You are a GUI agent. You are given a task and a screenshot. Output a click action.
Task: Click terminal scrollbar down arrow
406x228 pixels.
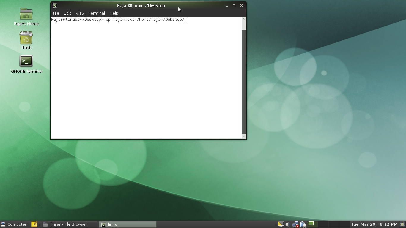click(244, 136)
